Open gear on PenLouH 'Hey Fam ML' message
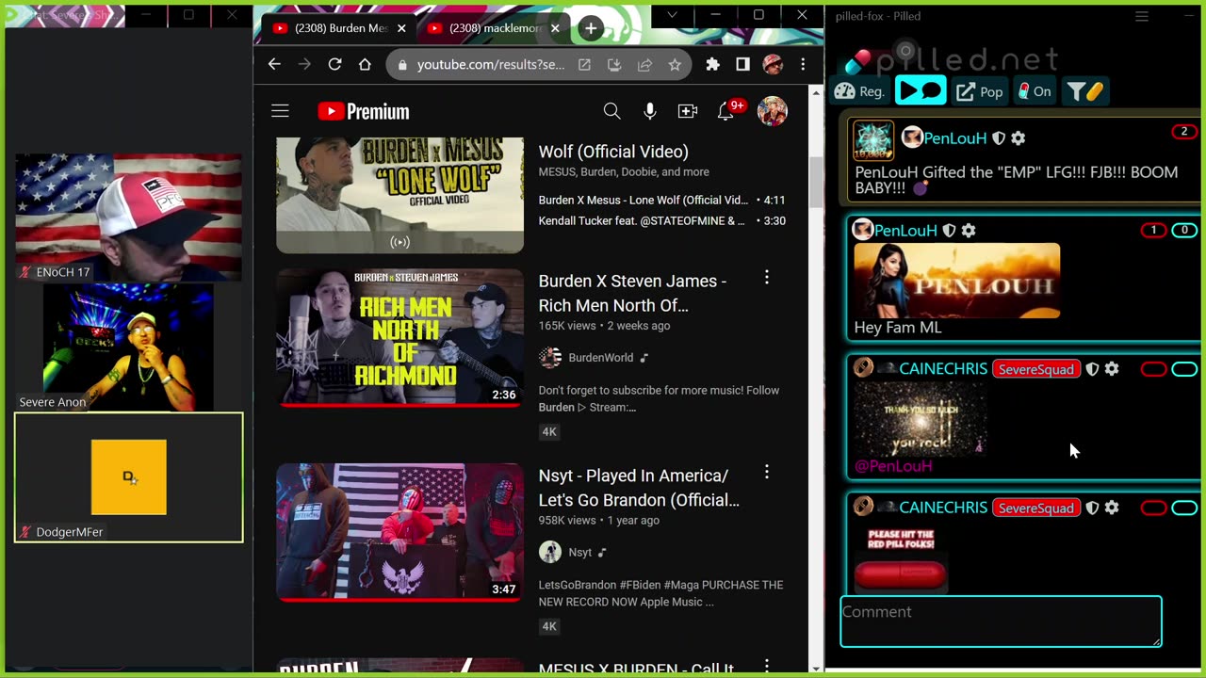The image size is (1206, 678). 968,231
